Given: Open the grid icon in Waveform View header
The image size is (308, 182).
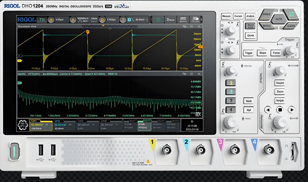Looking at the screenshot, I should point(192,26).
